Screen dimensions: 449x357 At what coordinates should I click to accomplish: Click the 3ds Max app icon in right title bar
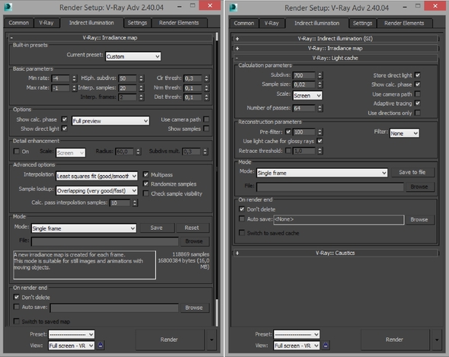click(234, 7)
